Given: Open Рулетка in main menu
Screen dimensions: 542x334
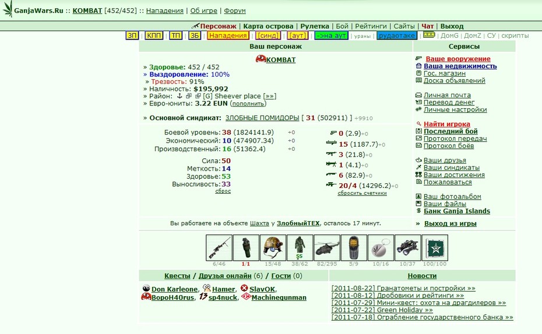Looking at the screenshot, I should [x=315, y=26].
